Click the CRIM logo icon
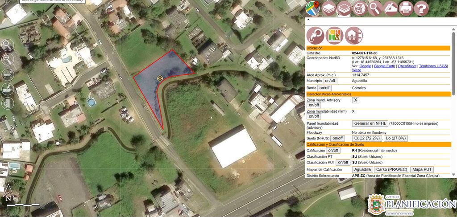 tap(334, 36)
